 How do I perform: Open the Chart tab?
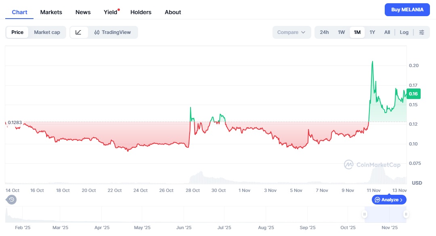19,12
